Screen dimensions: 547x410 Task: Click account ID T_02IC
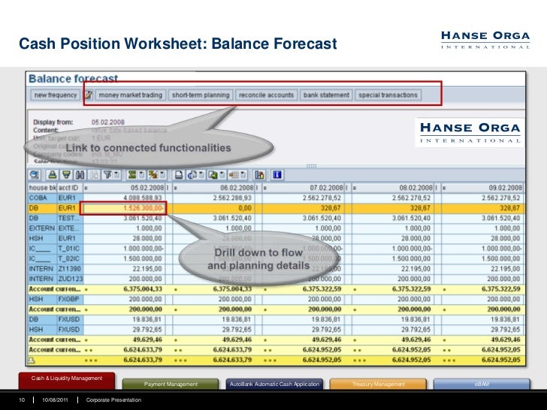click(x=70, y=258)
